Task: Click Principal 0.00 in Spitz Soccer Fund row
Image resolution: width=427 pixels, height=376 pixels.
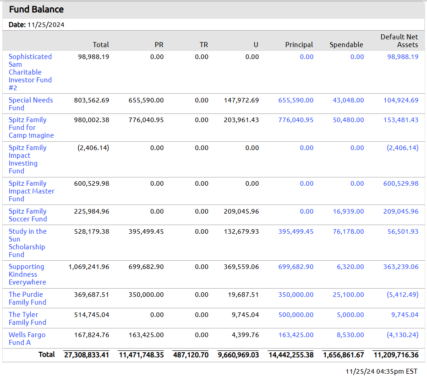Action: 307,211
